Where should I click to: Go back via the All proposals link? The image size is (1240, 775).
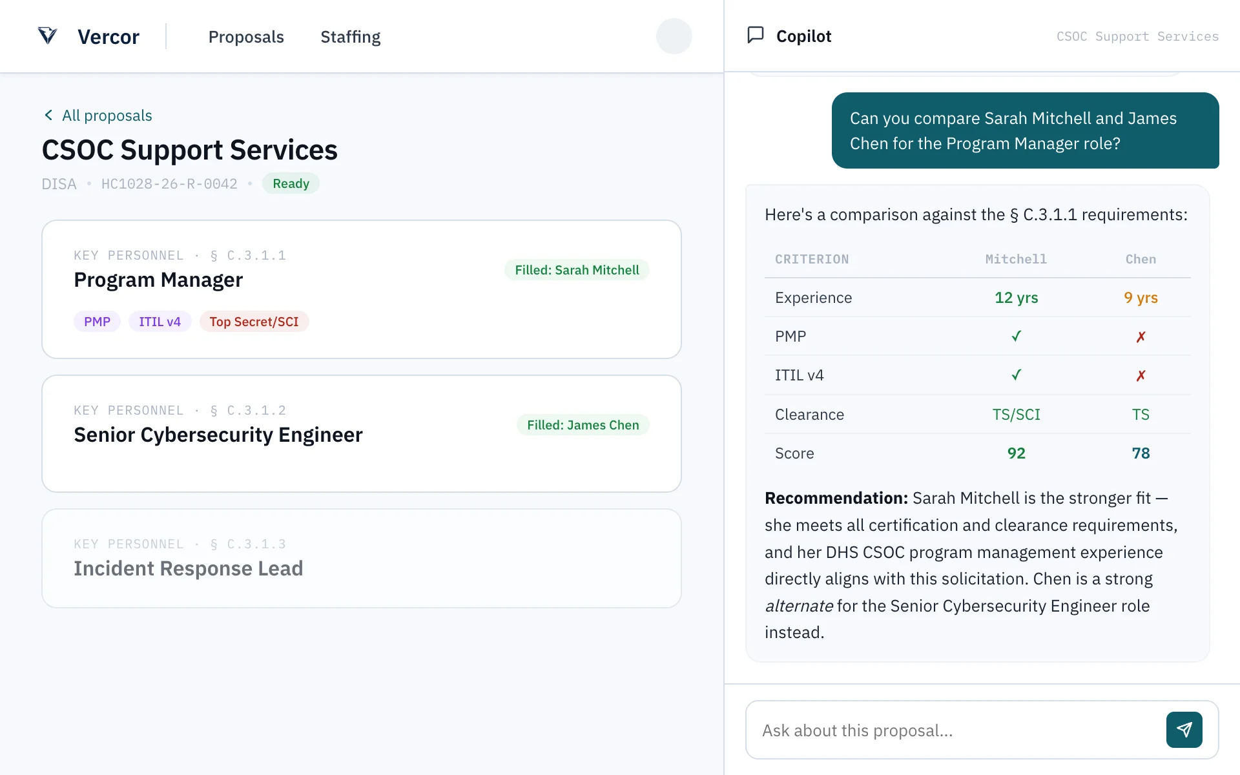(x=107, y=115)
